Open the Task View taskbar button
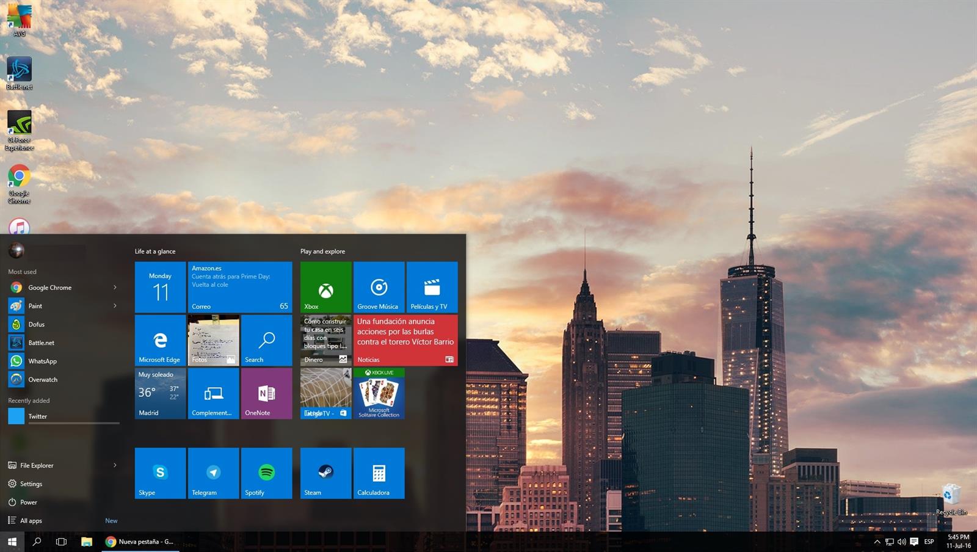 pyautogui.click(x=61, y=542)
